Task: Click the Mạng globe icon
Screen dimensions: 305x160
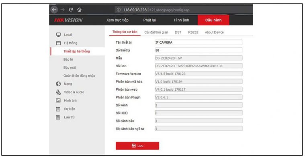Action: click(58, 84)
